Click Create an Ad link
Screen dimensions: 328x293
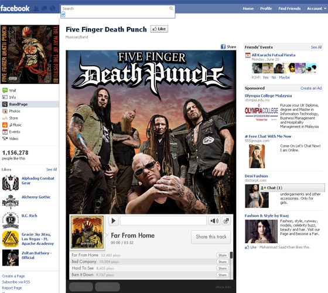(311, 88)
